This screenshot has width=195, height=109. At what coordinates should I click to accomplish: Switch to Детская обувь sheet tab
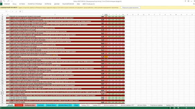point(142,105)
